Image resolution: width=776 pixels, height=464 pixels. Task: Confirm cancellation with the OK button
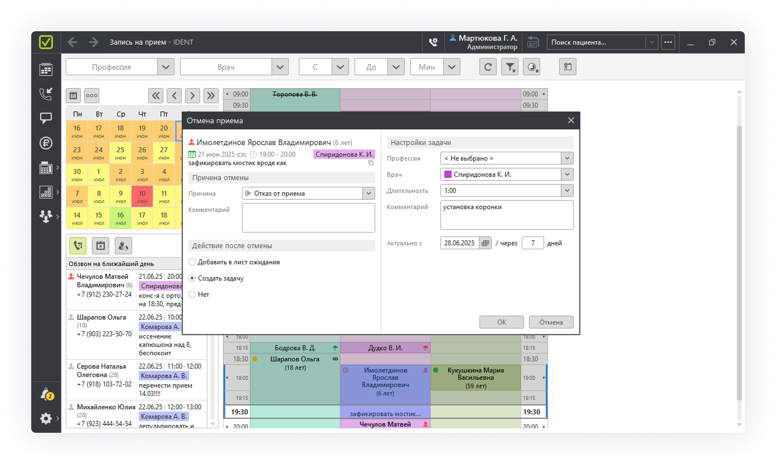coord(502,322)
